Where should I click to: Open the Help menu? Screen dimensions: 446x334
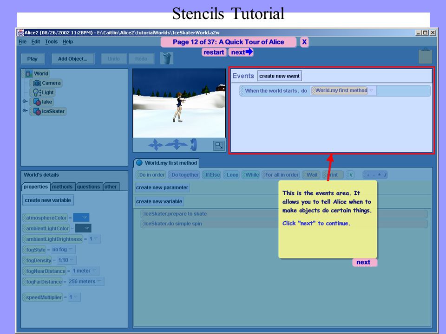pyautogui.click(x=68, y=42)
